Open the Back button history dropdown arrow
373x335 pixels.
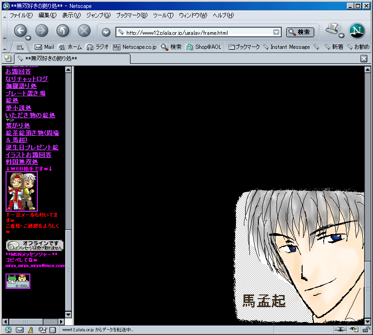28,38
